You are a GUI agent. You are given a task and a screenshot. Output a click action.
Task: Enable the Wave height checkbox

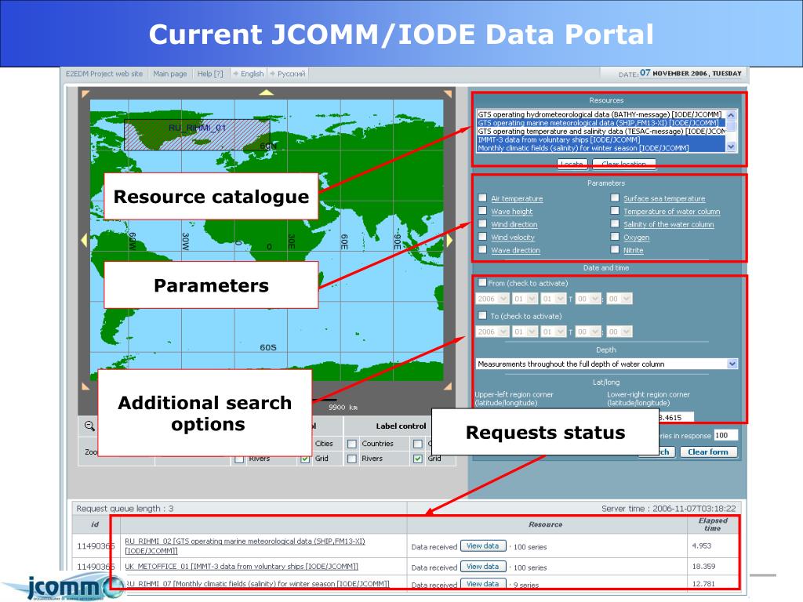[482, 211]
